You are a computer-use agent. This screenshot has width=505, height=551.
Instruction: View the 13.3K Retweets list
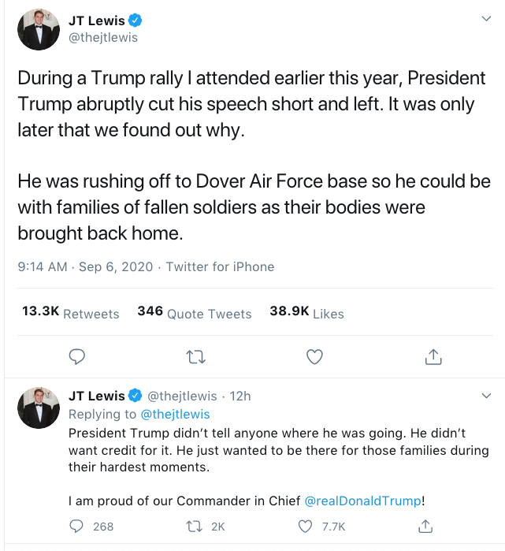point(70,313)
